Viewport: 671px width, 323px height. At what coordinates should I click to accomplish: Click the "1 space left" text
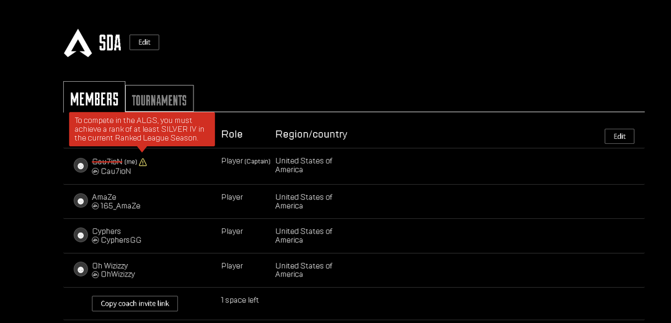[x=240, y=300]
